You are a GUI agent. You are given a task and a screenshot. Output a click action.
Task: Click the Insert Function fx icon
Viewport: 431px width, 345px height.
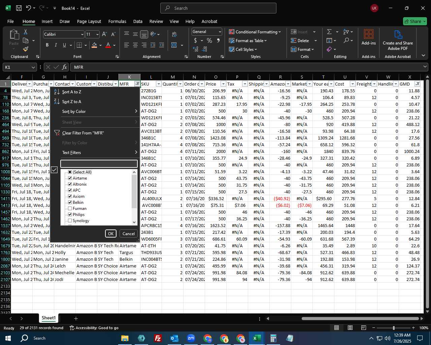(65, 67)
